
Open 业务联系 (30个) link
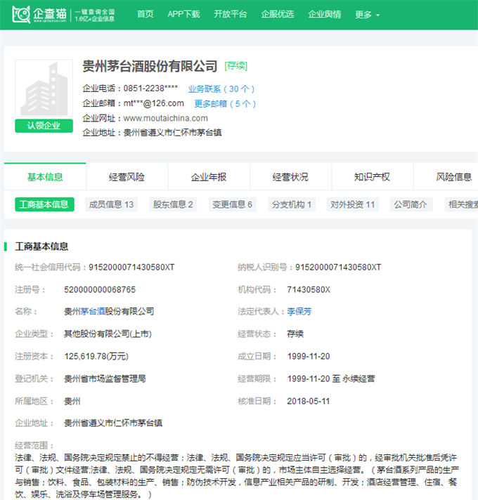click(221, 89)
